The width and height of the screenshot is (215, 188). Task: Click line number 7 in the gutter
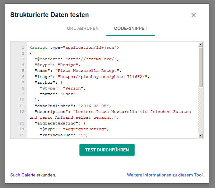23,82
